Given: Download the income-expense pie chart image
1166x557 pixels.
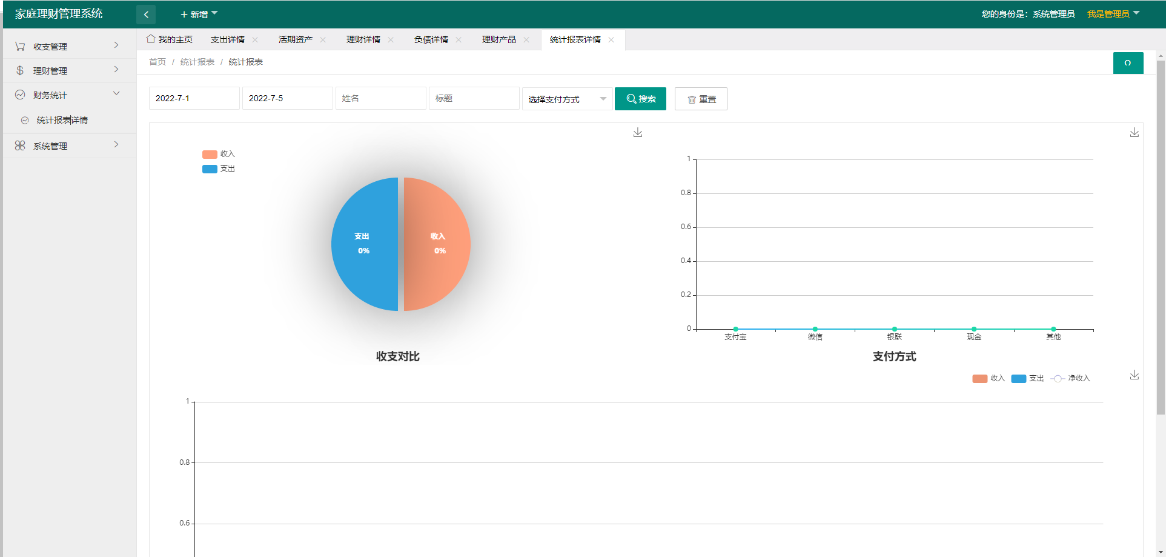Looking at the screenshot, I should [x=637, y=133].
